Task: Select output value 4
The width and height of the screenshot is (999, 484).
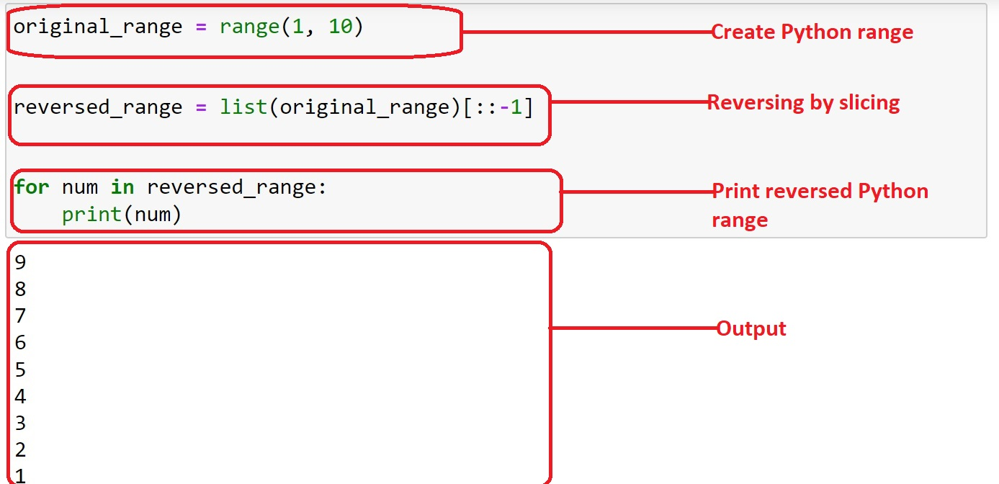Action: pos(20,397)
